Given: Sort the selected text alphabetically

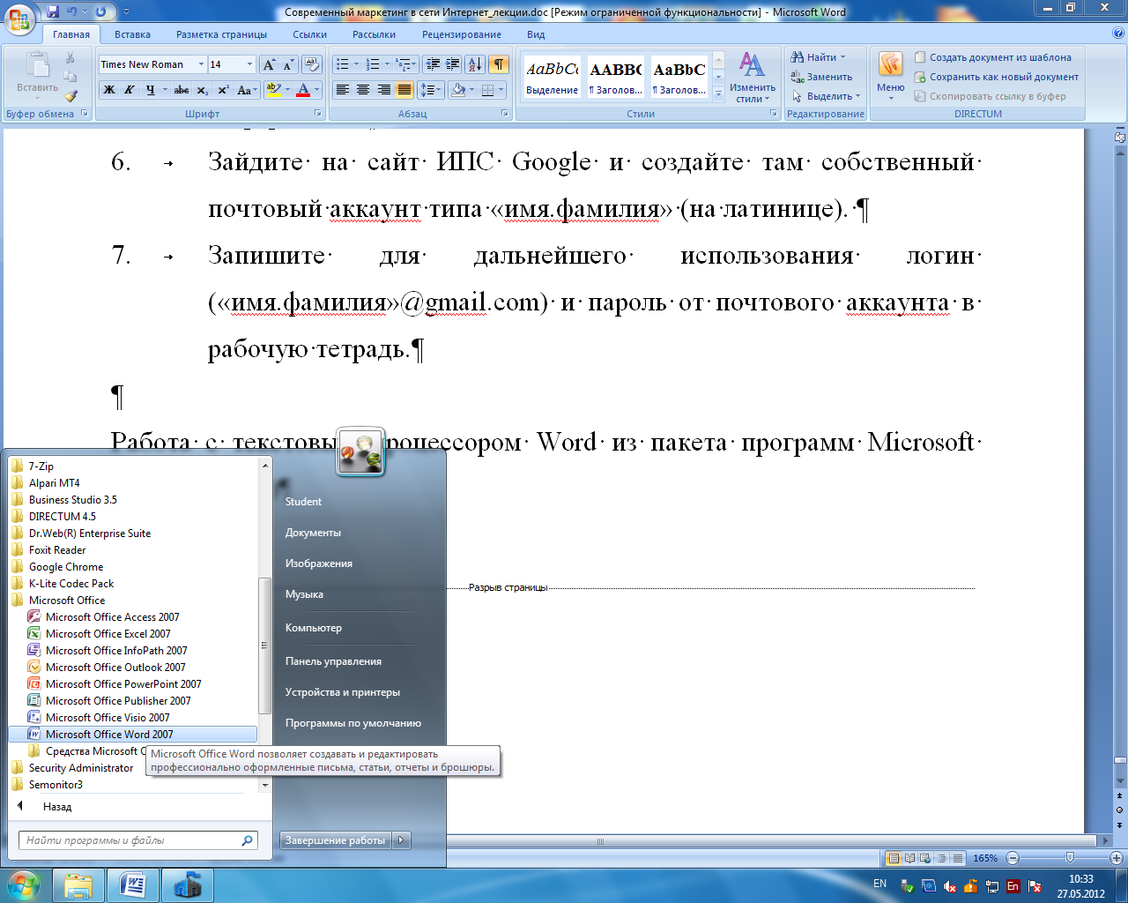Looking at the screenshot, I should click(x=475, y=64).
